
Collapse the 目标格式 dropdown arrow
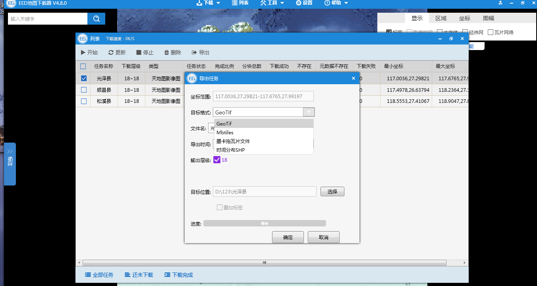[x=309, y=112]
